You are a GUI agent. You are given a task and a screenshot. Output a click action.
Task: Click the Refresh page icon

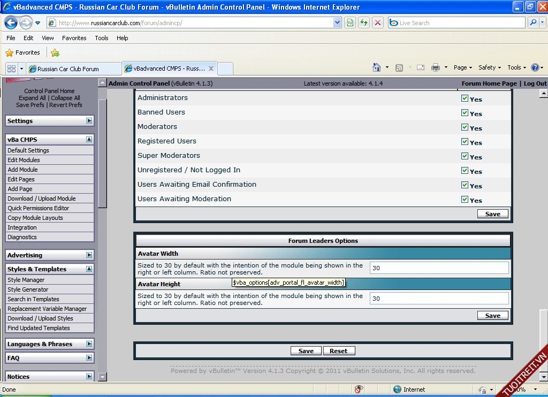[x=364, y=23]
